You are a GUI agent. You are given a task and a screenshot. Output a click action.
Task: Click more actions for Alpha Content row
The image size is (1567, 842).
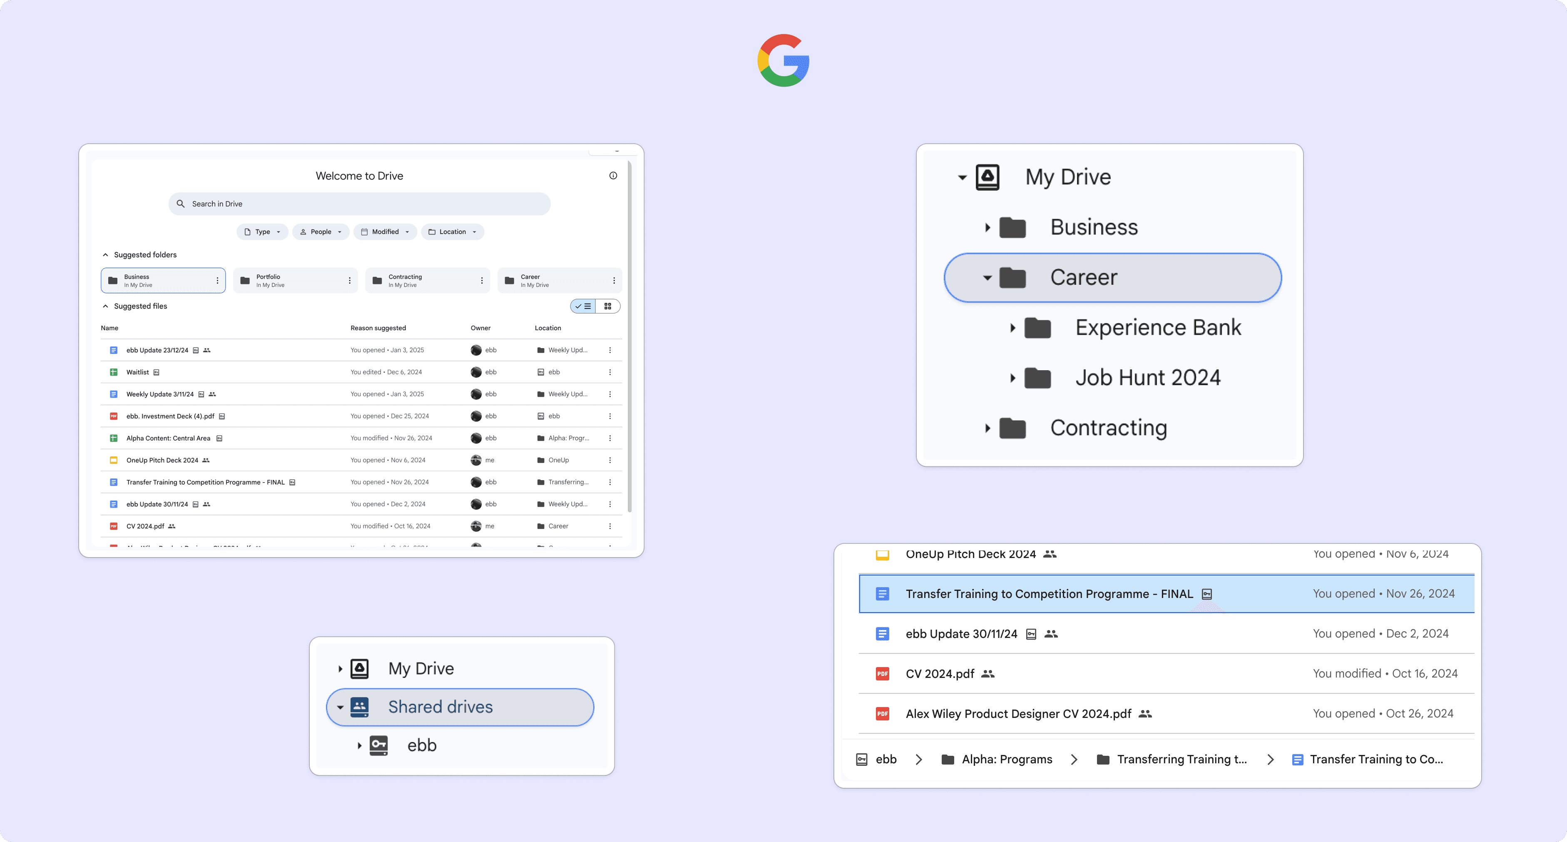[609, 438]
